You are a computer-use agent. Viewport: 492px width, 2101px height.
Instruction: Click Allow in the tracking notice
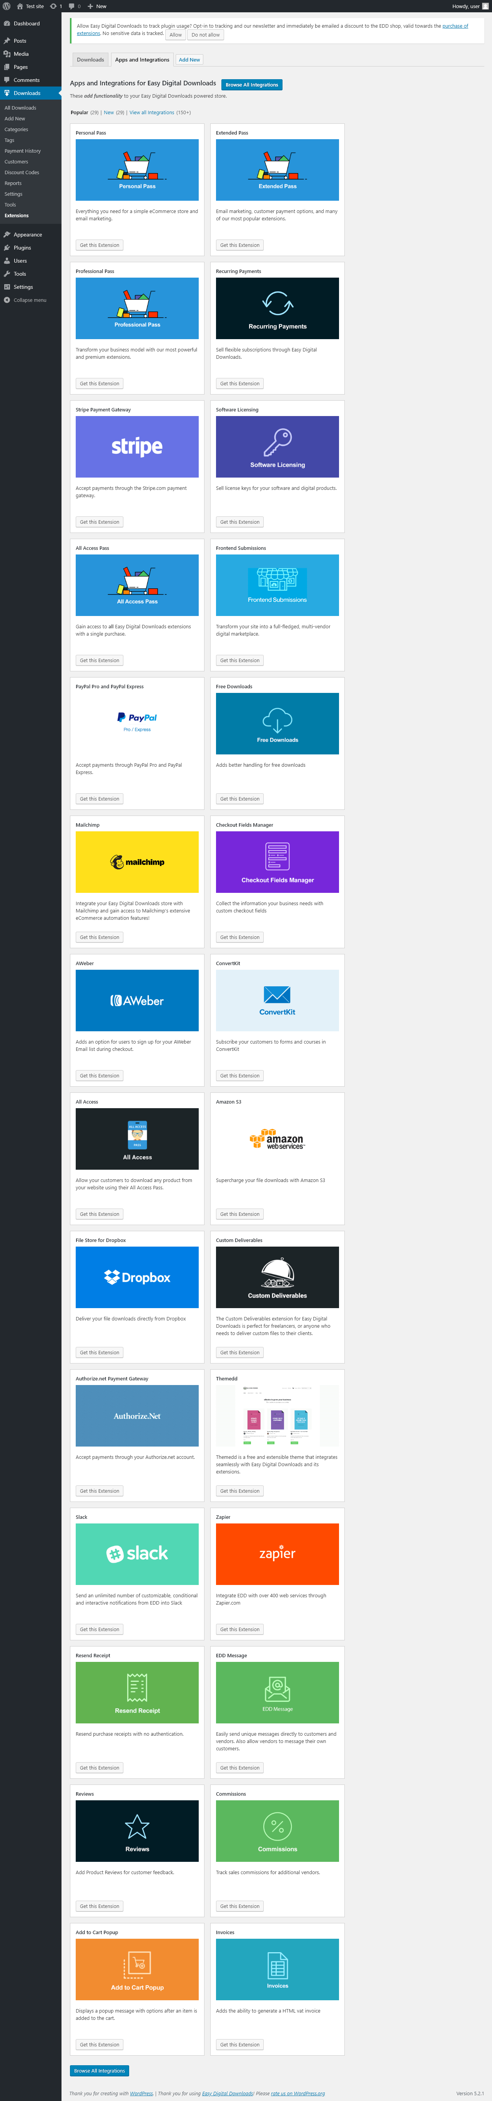point(175,35)
